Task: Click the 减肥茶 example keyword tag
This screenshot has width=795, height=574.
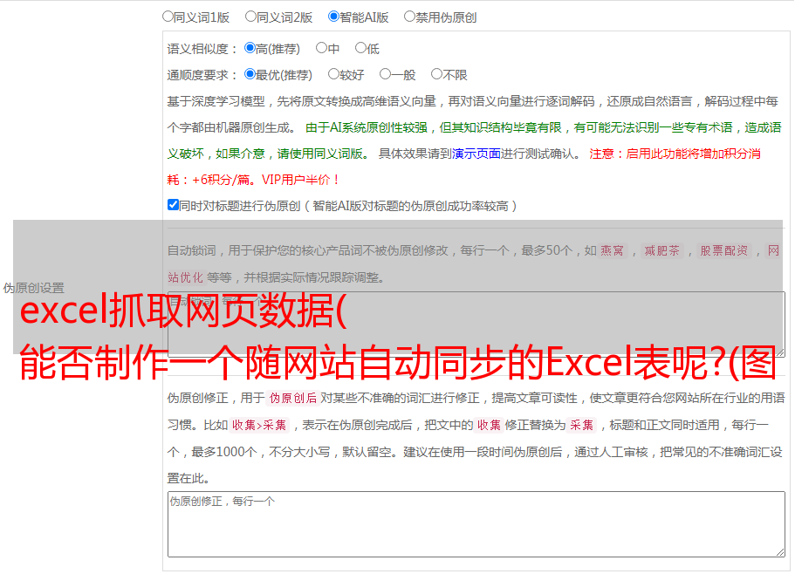Action: pyautogui.click(x=661, y=250)
